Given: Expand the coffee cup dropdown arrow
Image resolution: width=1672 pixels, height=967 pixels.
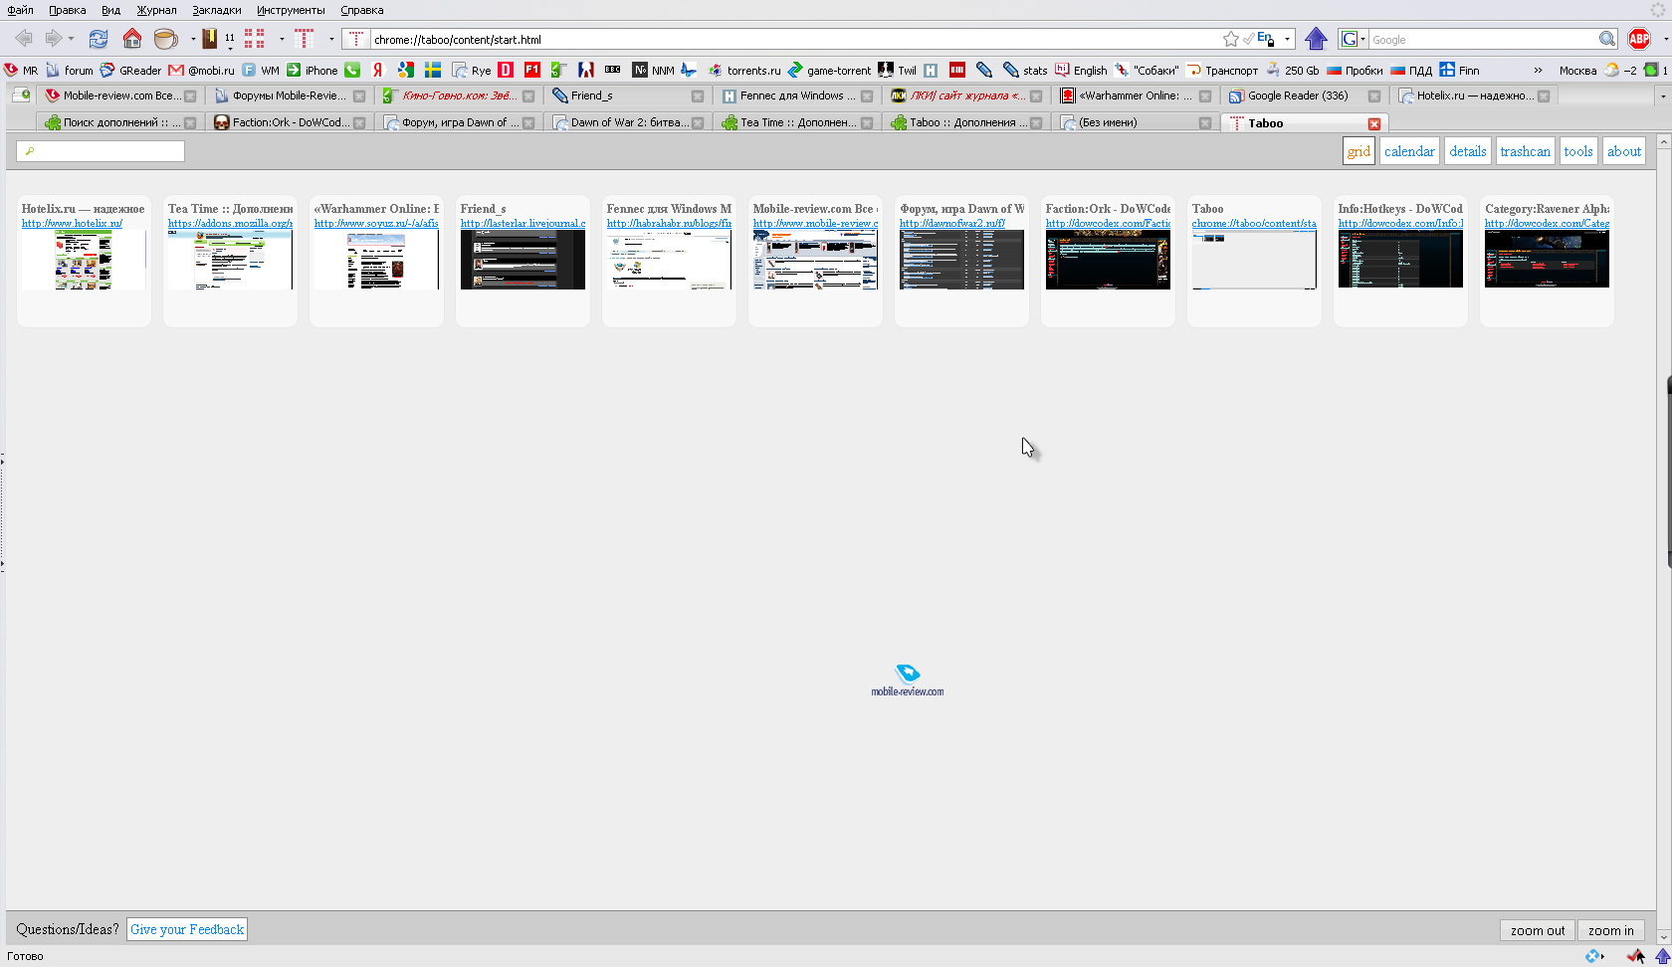Looking at the screenshot, I should click(x=193, y=39).
